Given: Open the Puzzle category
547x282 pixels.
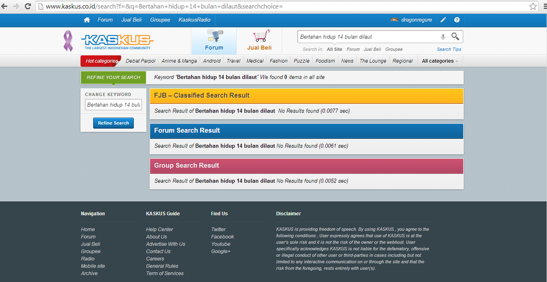Looking at the screenshot, I should [302, 61].
